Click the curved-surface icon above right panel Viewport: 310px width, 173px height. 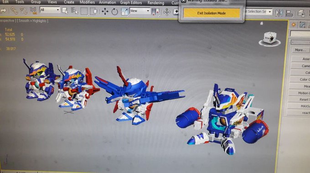[303, 25]
